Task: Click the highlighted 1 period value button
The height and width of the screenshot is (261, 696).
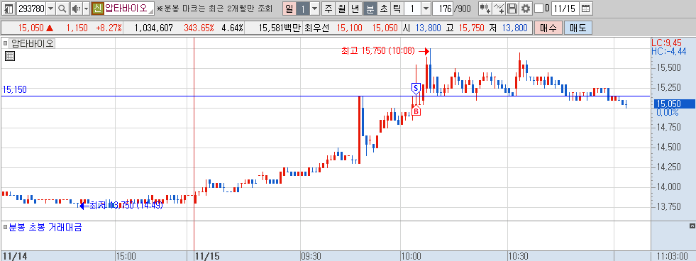Action: click(303, 9)
